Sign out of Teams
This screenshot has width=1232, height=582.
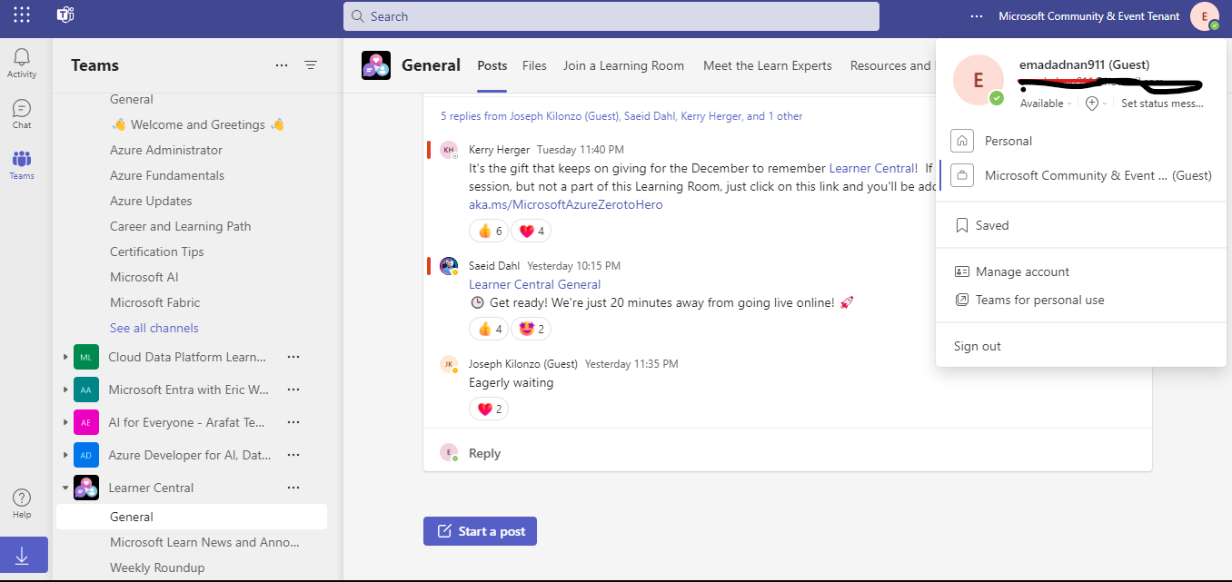(976, 345)
